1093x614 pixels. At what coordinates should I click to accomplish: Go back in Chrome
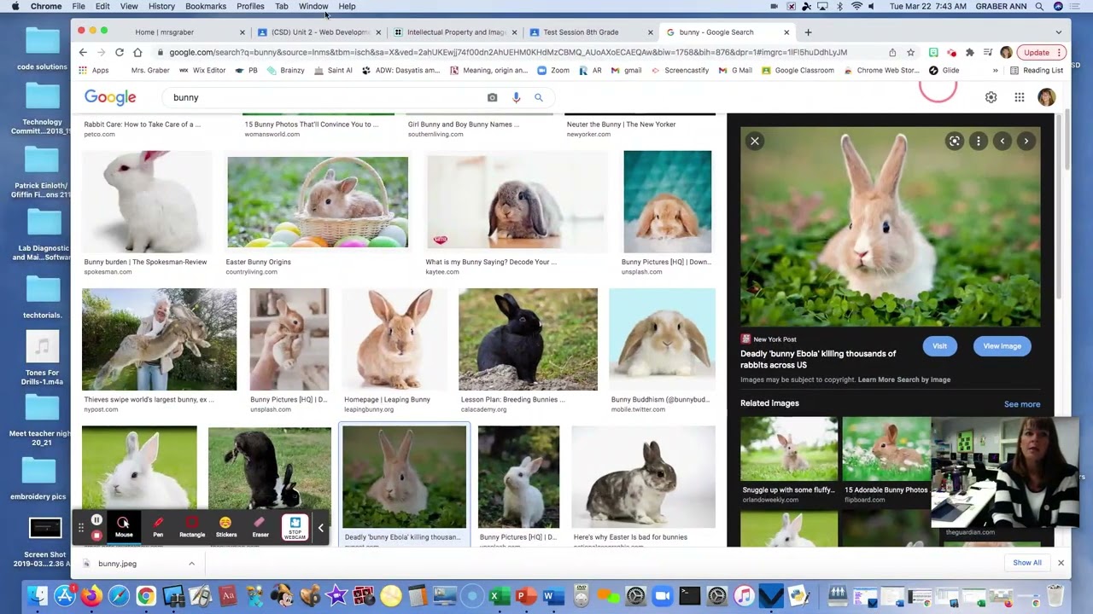[83, 52]
